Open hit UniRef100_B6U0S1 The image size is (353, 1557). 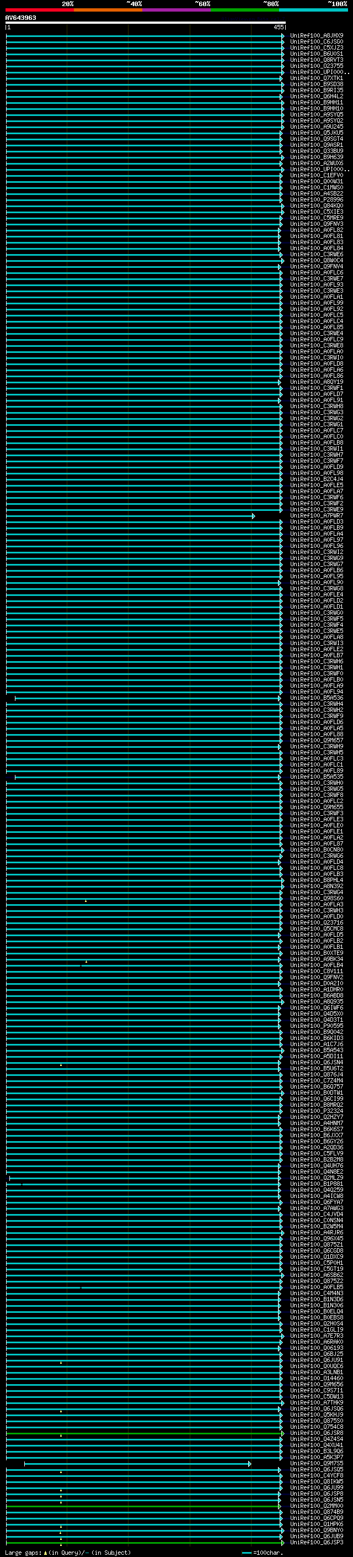(x=317, y=54)
